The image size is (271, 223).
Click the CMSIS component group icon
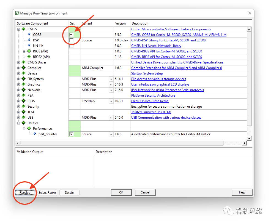tap(23, 29)
